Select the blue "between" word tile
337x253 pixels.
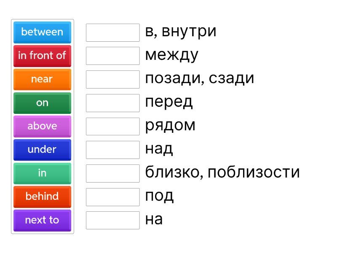(42, 32)
